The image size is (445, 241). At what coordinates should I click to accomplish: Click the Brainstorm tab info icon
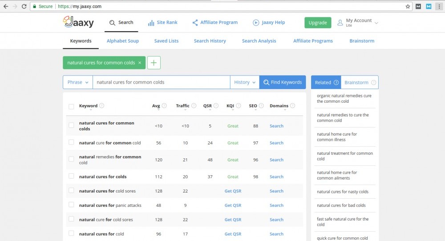(373, 83)
